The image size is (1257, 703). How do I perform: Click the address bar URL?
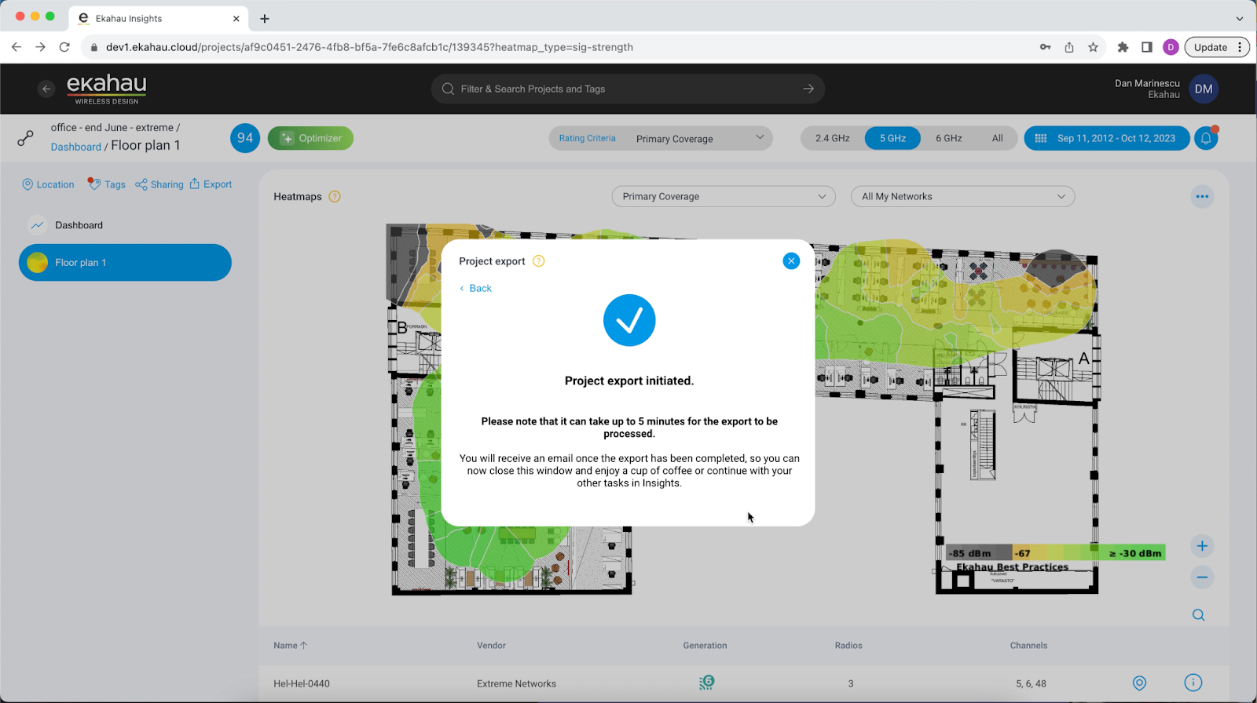(369, 47)
